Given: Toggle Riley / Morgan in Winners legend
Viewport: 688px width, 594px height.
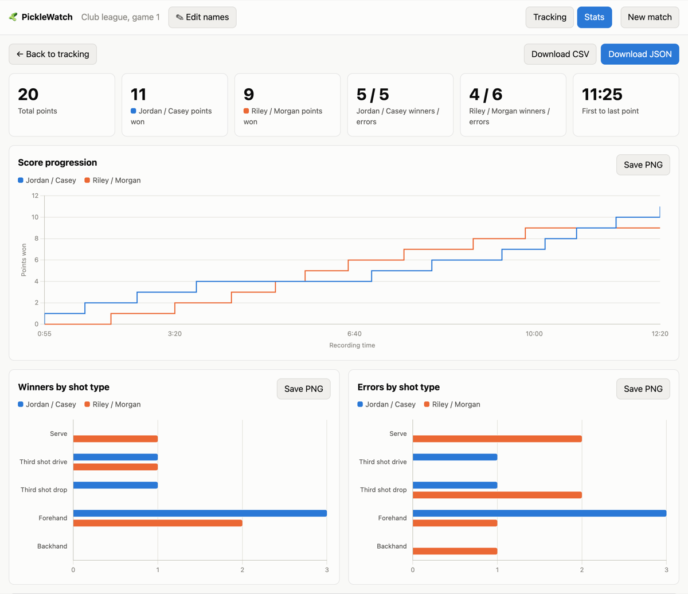Looking at the screenshot, I should [x=112, y=404].
